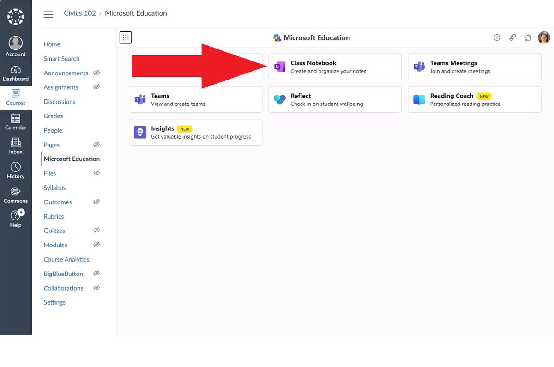
Task: Click the Help notification badge showing 4
Action: (x=21, y=213)
